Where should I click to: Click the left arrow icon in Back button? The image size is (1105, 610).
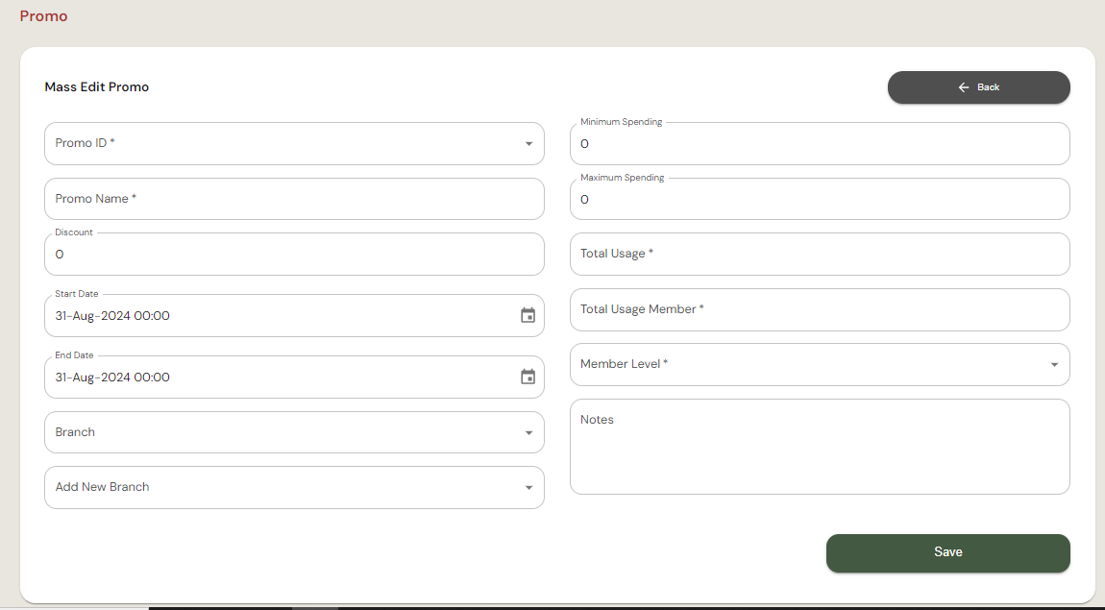964,87
